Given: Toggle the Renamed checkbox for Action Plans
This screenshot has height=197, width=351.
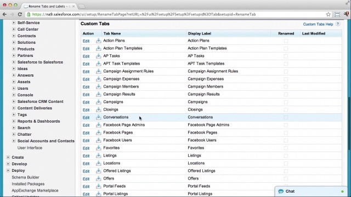Looking at the screenshot, I should point(286,41).
